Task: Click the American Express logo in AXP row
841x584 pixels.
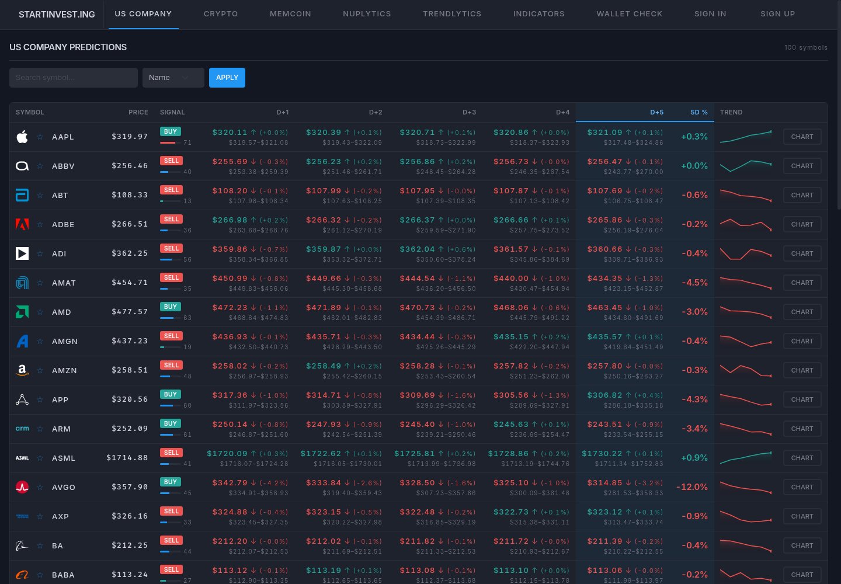Action: [22, 516]
